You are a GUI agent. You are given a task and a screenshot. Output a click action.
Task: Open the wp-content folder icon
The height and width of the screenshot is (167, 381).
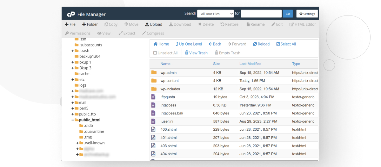coord(154,81)
